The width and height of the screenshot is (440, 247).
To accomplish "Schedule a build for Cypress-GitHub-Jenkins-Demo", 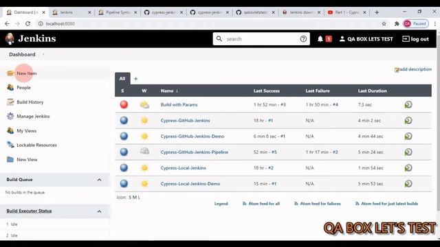I will (408, 137).
